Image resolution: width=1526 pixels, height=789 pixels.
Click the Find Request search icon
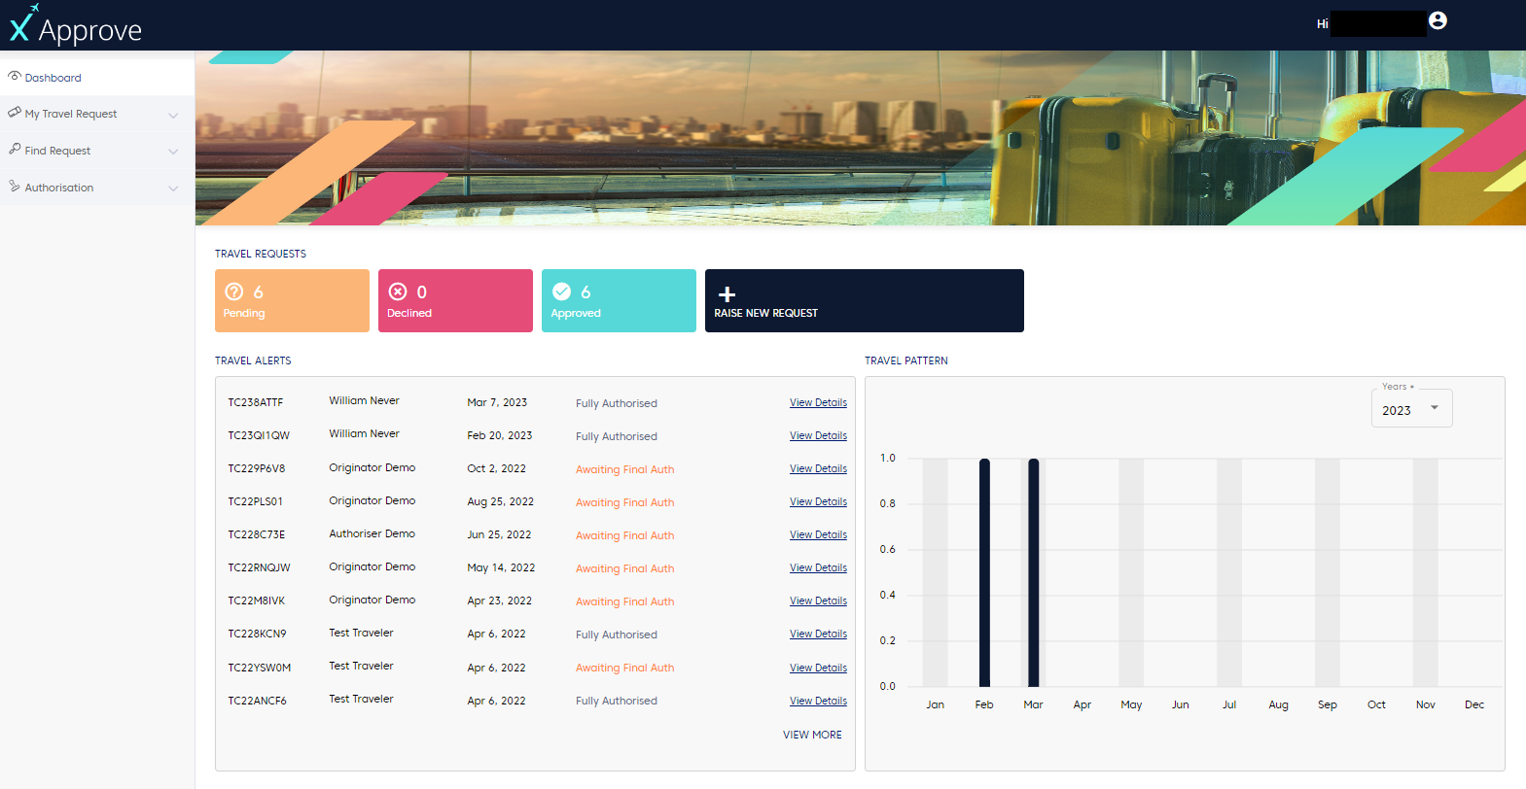pyautogui.click(x=15, y=150)
